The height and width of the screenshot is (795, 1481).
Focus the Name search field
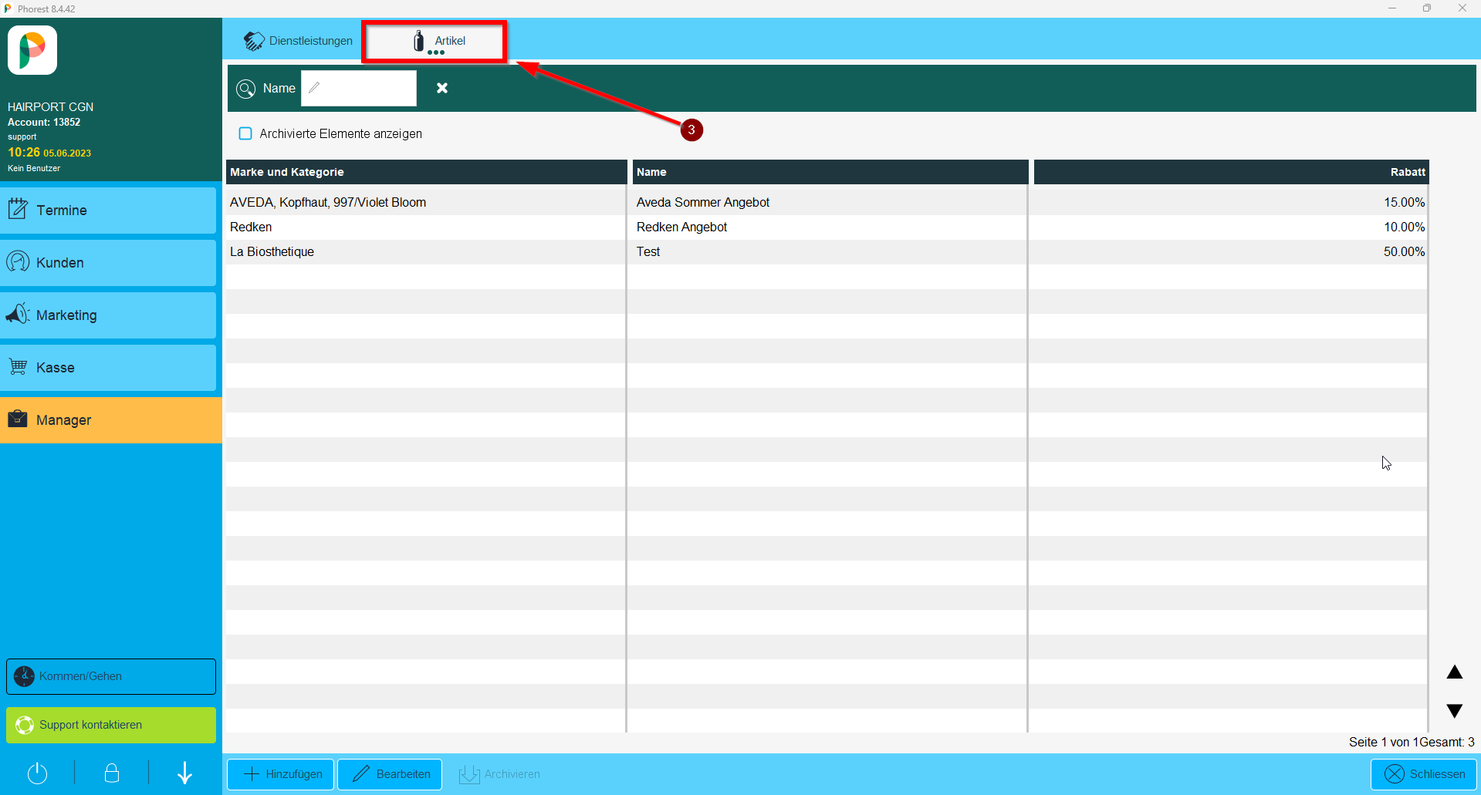pyautogui.click(x=359, y=88)
